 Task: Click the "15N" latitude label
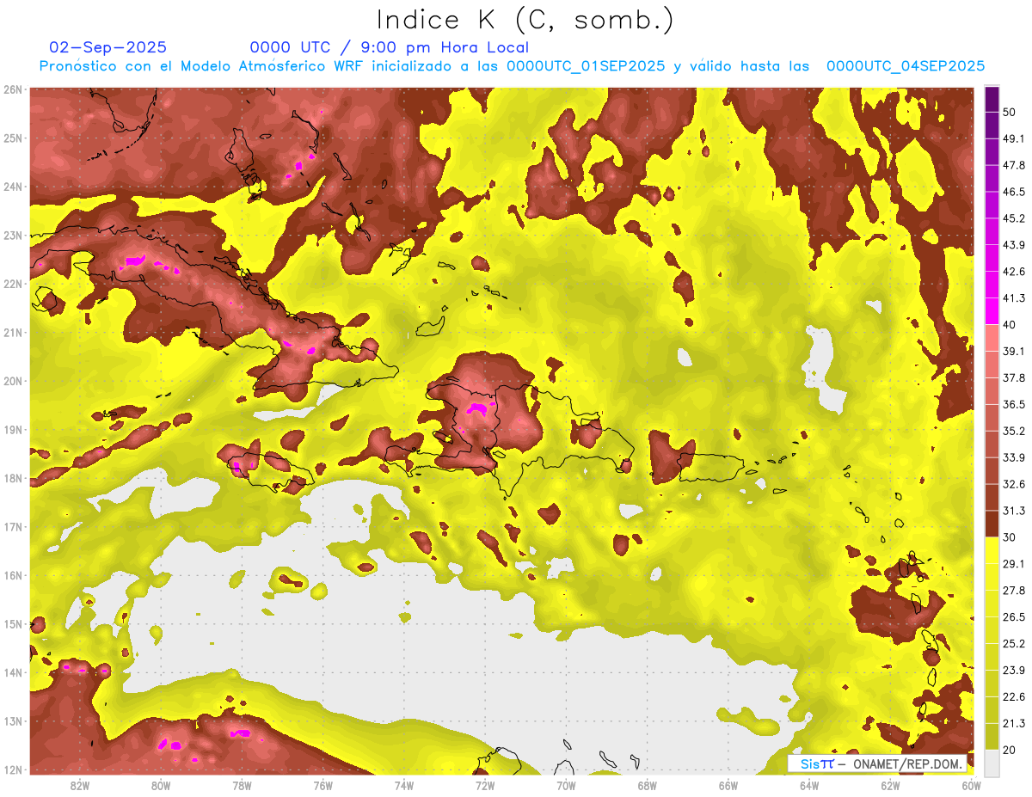[x=13, y=623]
